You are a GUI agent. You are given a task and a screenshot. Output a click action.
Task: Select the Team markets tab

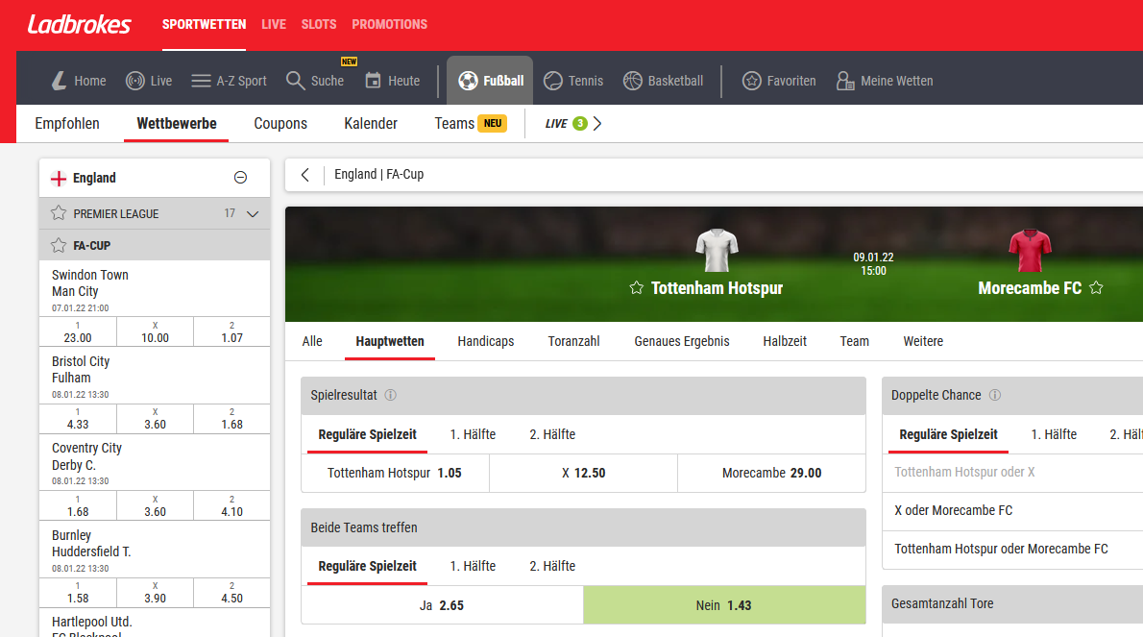click(854, 341)
